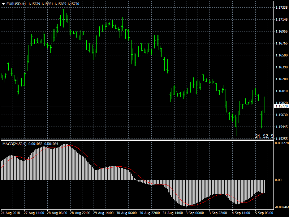Viewport: 289px width, 217px height.
Task: Click the 1.16765 price axis label
Action: 281,43
